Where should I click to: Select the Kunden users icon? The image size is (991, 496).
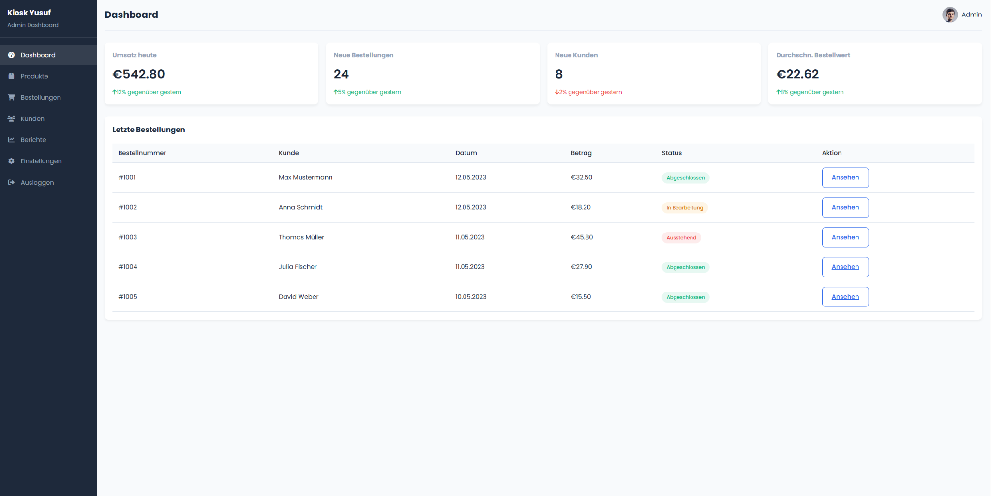11,118
